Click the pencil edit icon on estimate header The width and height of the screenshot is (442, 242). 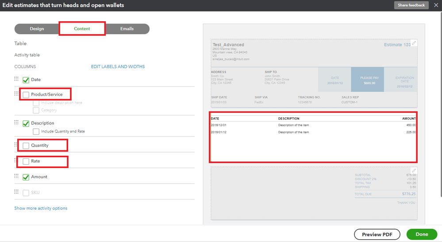click(414, 43)
